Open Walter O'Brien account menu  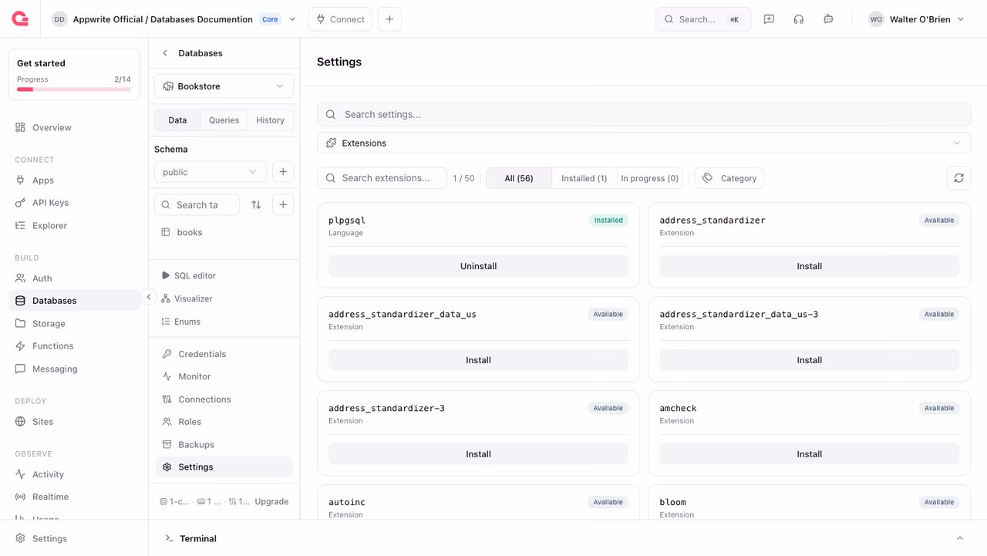pyautogui.click(x=917, y=19)
